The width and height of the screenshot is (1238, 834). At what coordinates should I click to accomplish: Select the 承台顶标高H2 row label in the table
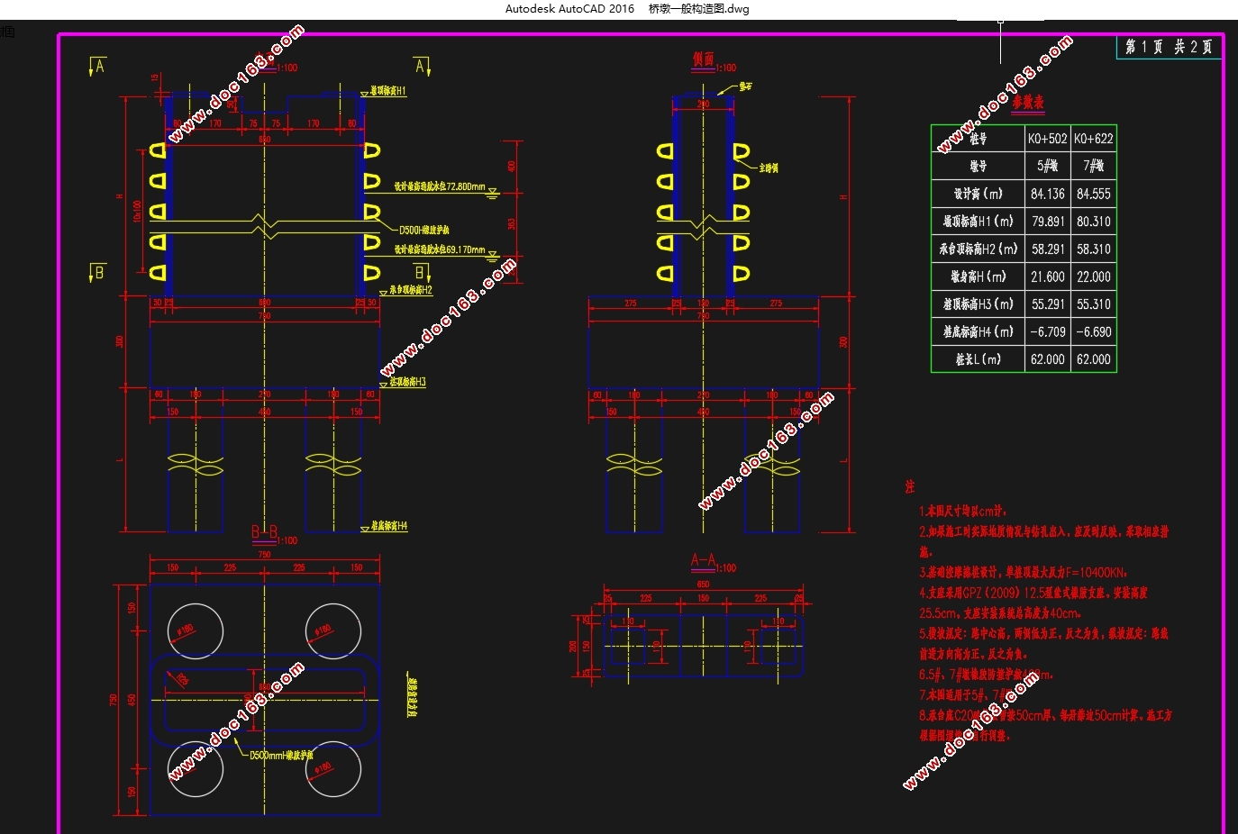pos(979,249)
